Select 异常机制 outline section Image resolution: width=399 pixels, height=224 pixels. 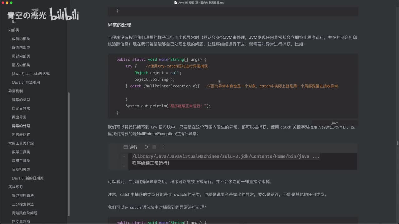[x=16, y=91]
